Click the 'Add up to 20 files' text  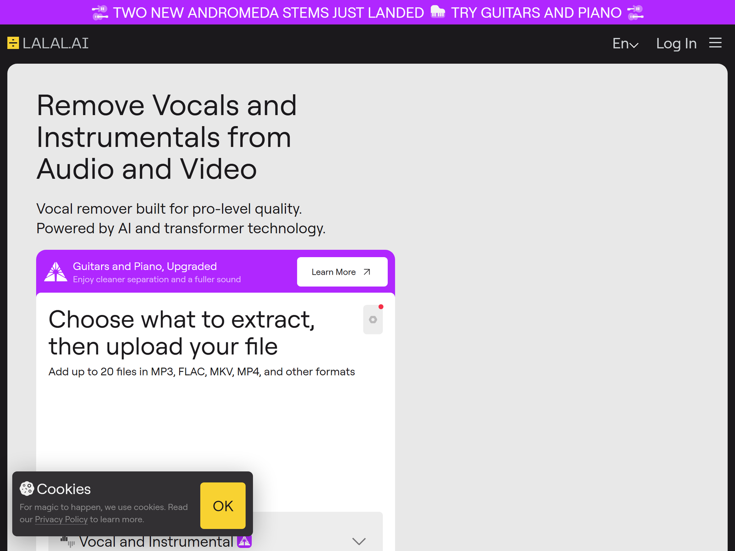pos(202,371)
